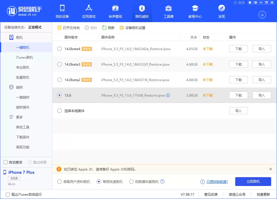This screenshot has width=277, height=199.
Task: Import local firmware via 导入 button
Action: click(x=238, y=111)
